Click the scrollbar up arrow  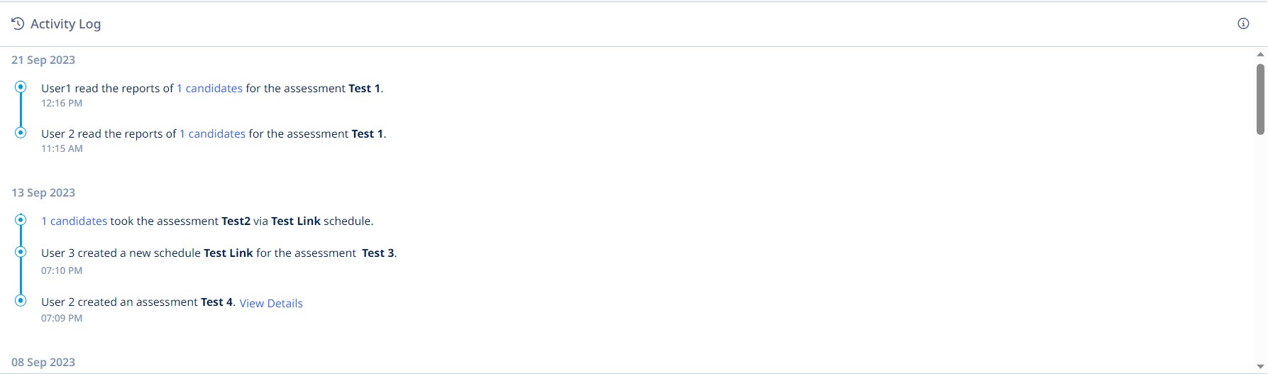pos(1260,54)
